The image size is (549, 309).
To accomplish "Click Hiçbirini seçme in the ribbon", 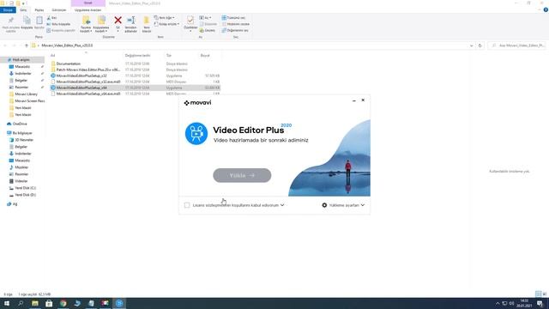I will coord(236,24).
